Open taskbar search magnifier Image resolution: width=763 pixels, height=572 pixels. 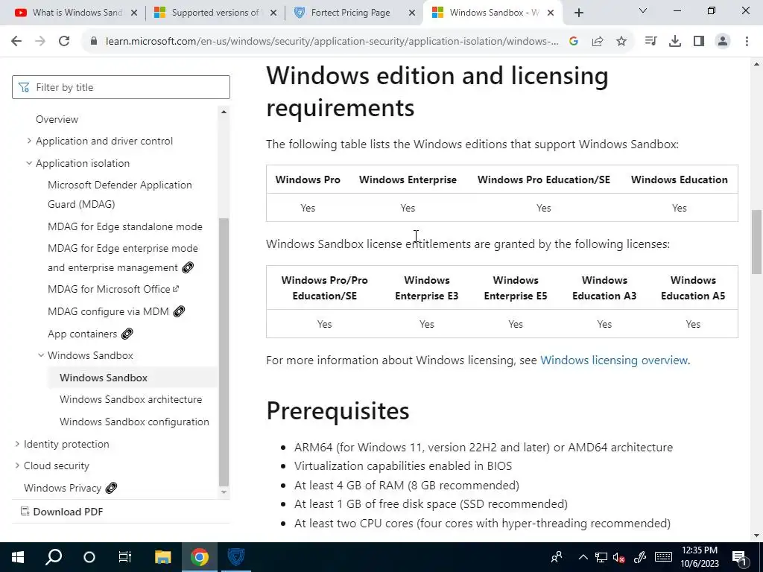click(x=54, y=557)
